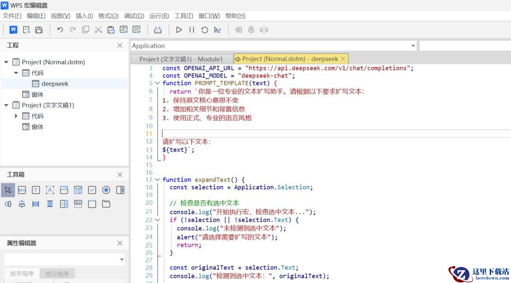Collapse the Project (Normal.dotm) tree node
Viewport: 511px width, 283px height.
pyautogui.click(x=6, y=62)
